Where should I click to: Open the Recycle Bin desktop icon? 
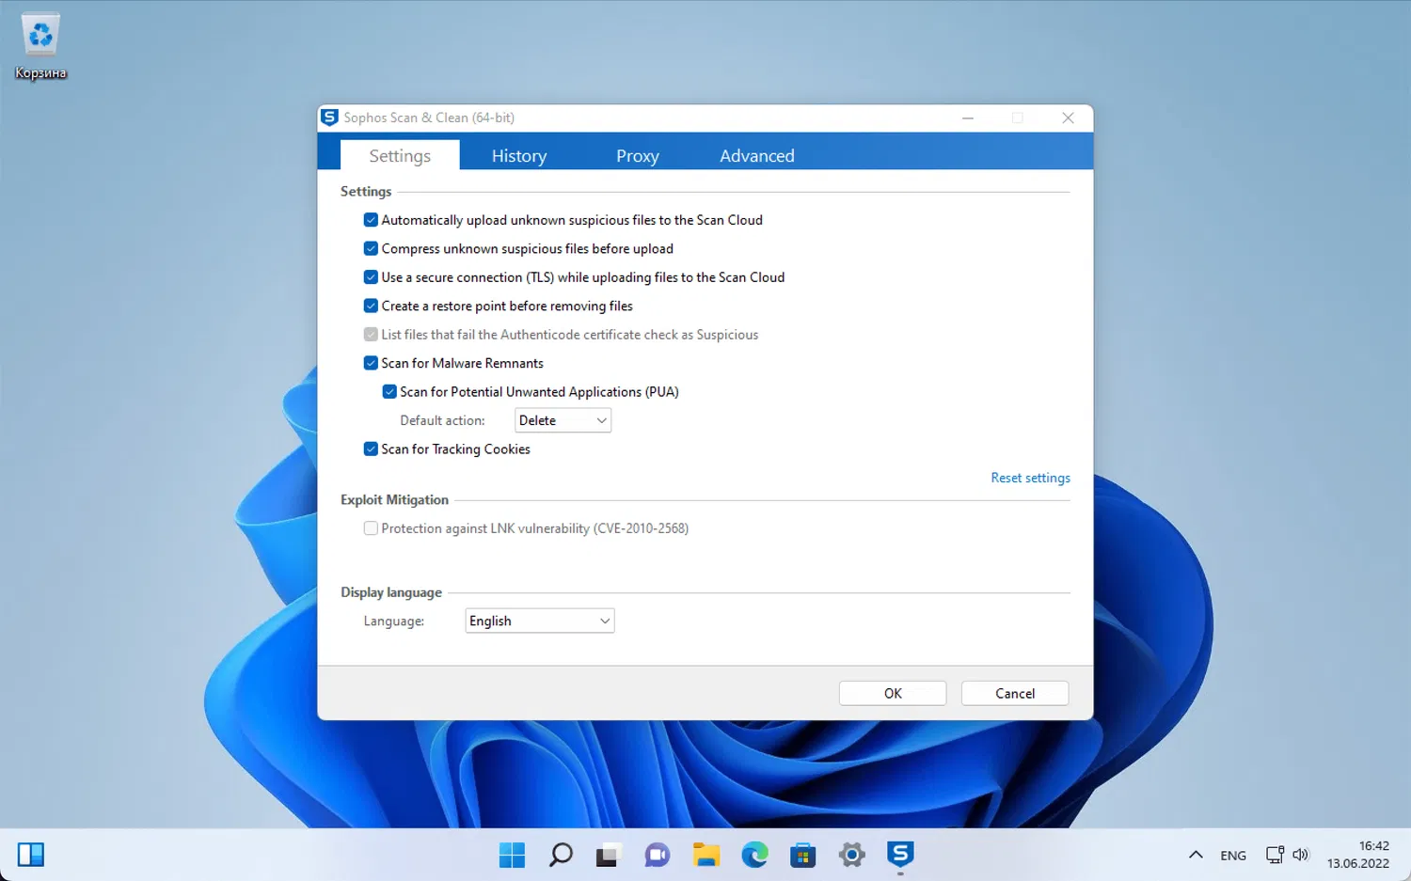pos(40,46)
